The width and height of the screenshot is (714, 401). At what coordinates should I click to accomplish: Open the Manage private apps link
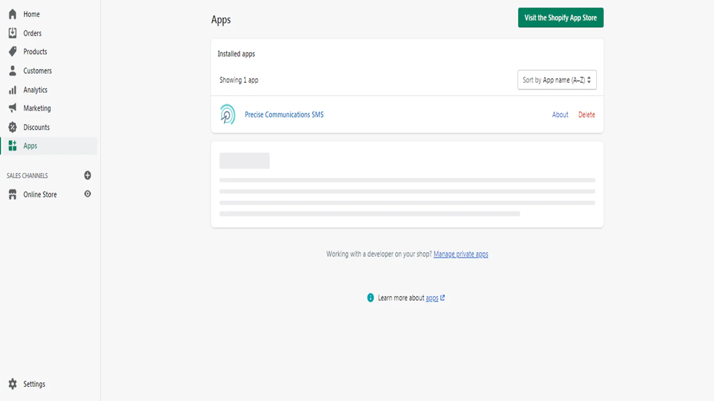[461, 254]
